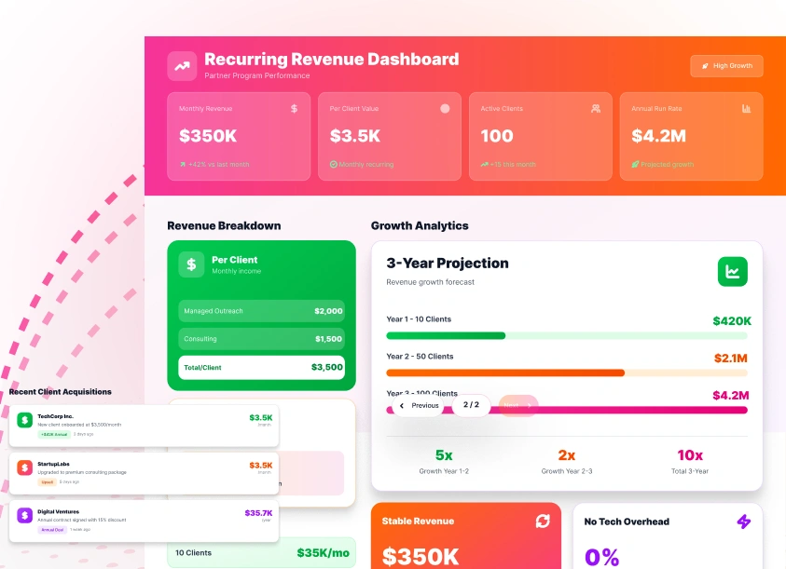The image size is (786, 569).
Task: Click the purple dollar icon beside Digital Ventures
Action: tap(24, 516)
